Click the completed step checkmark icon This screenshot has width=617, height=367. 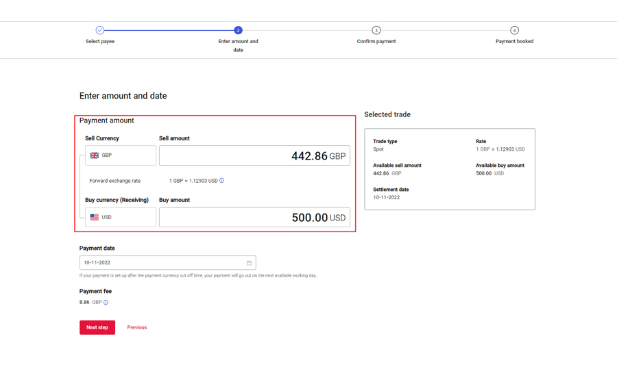100,30
